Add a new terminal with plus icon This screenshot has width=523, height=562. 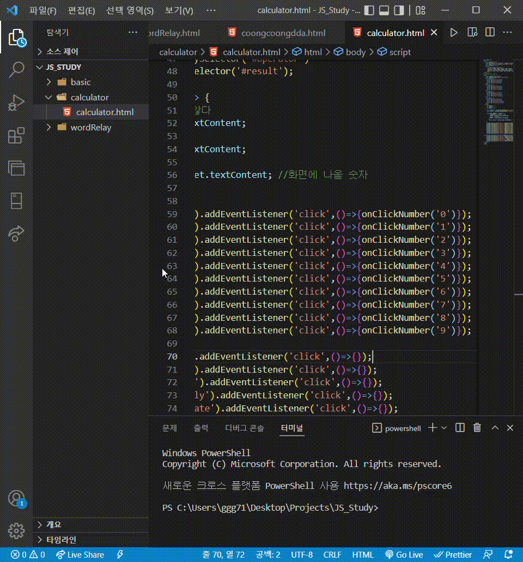433,427
